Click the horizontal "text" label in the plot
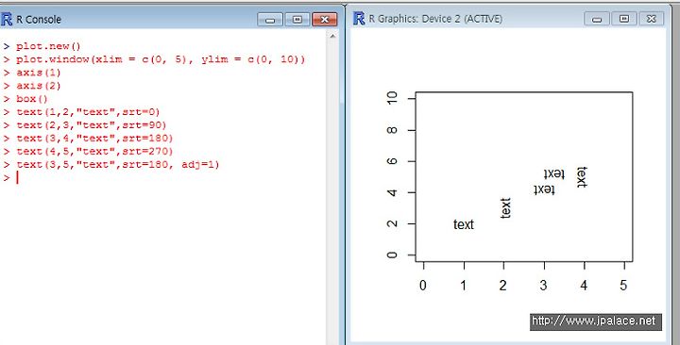Screen dimensions: 680x345 (x=464, y=224)
